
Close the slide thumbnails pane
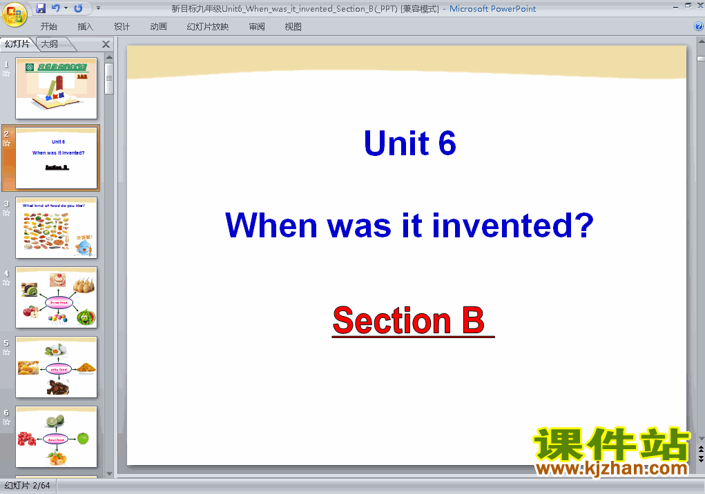click(106, 44)
